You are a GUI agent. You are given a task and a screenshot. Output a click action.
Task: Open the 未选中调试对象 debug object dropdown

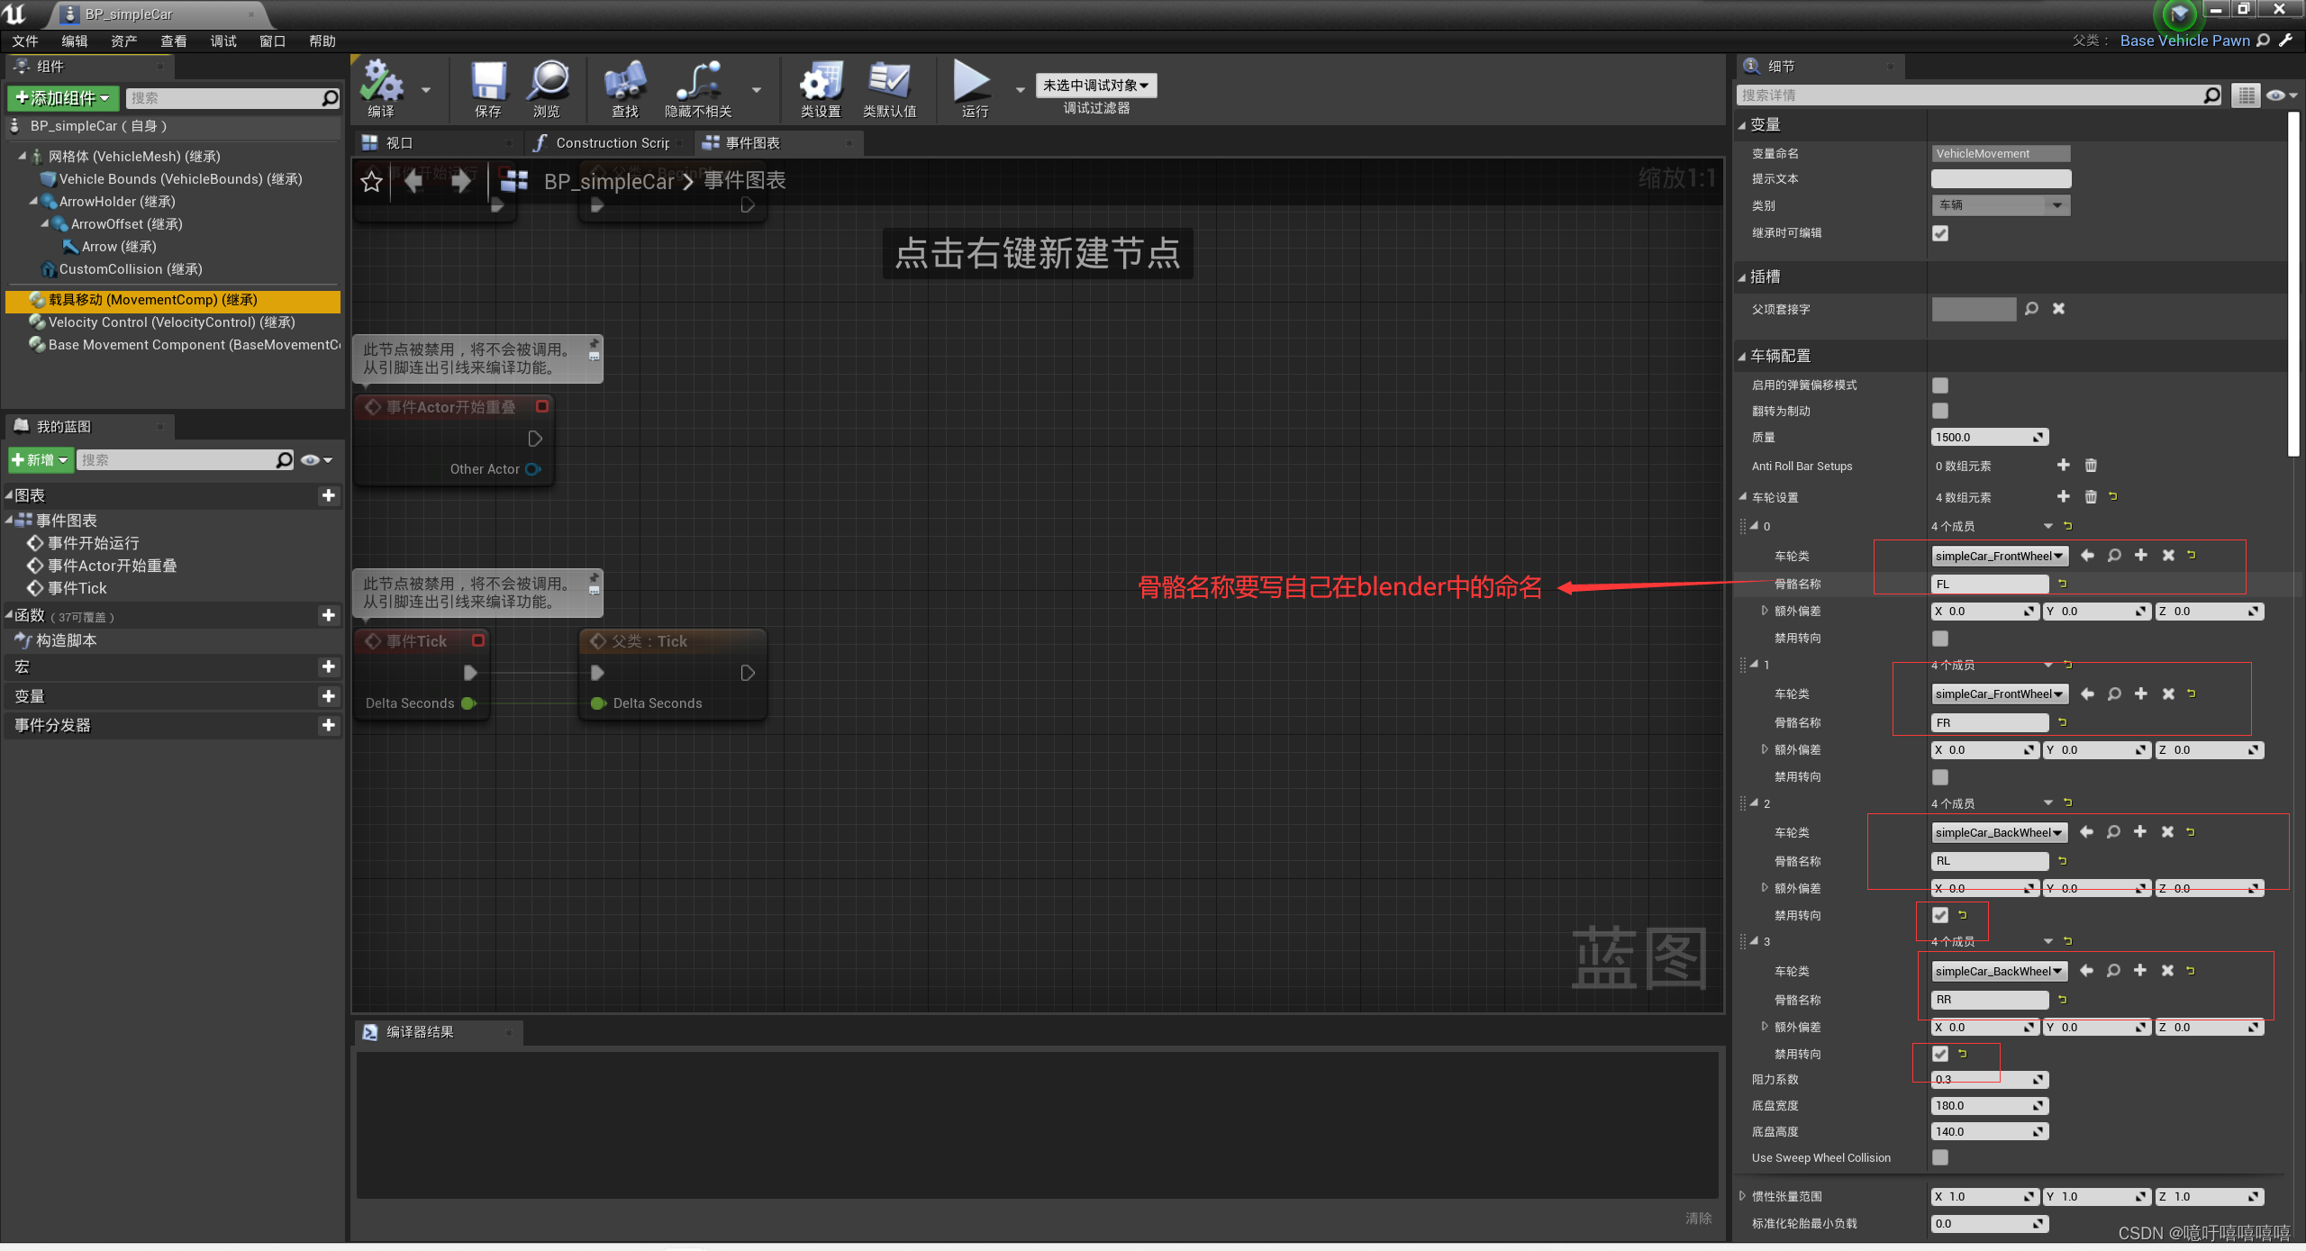click(1095, 86)
